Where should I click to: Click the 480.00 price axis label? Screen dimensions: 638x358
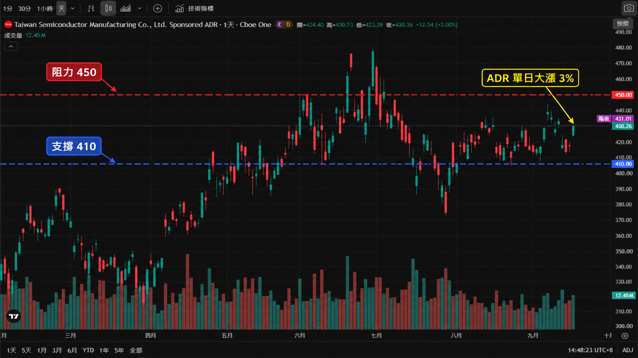coord(623,48)
